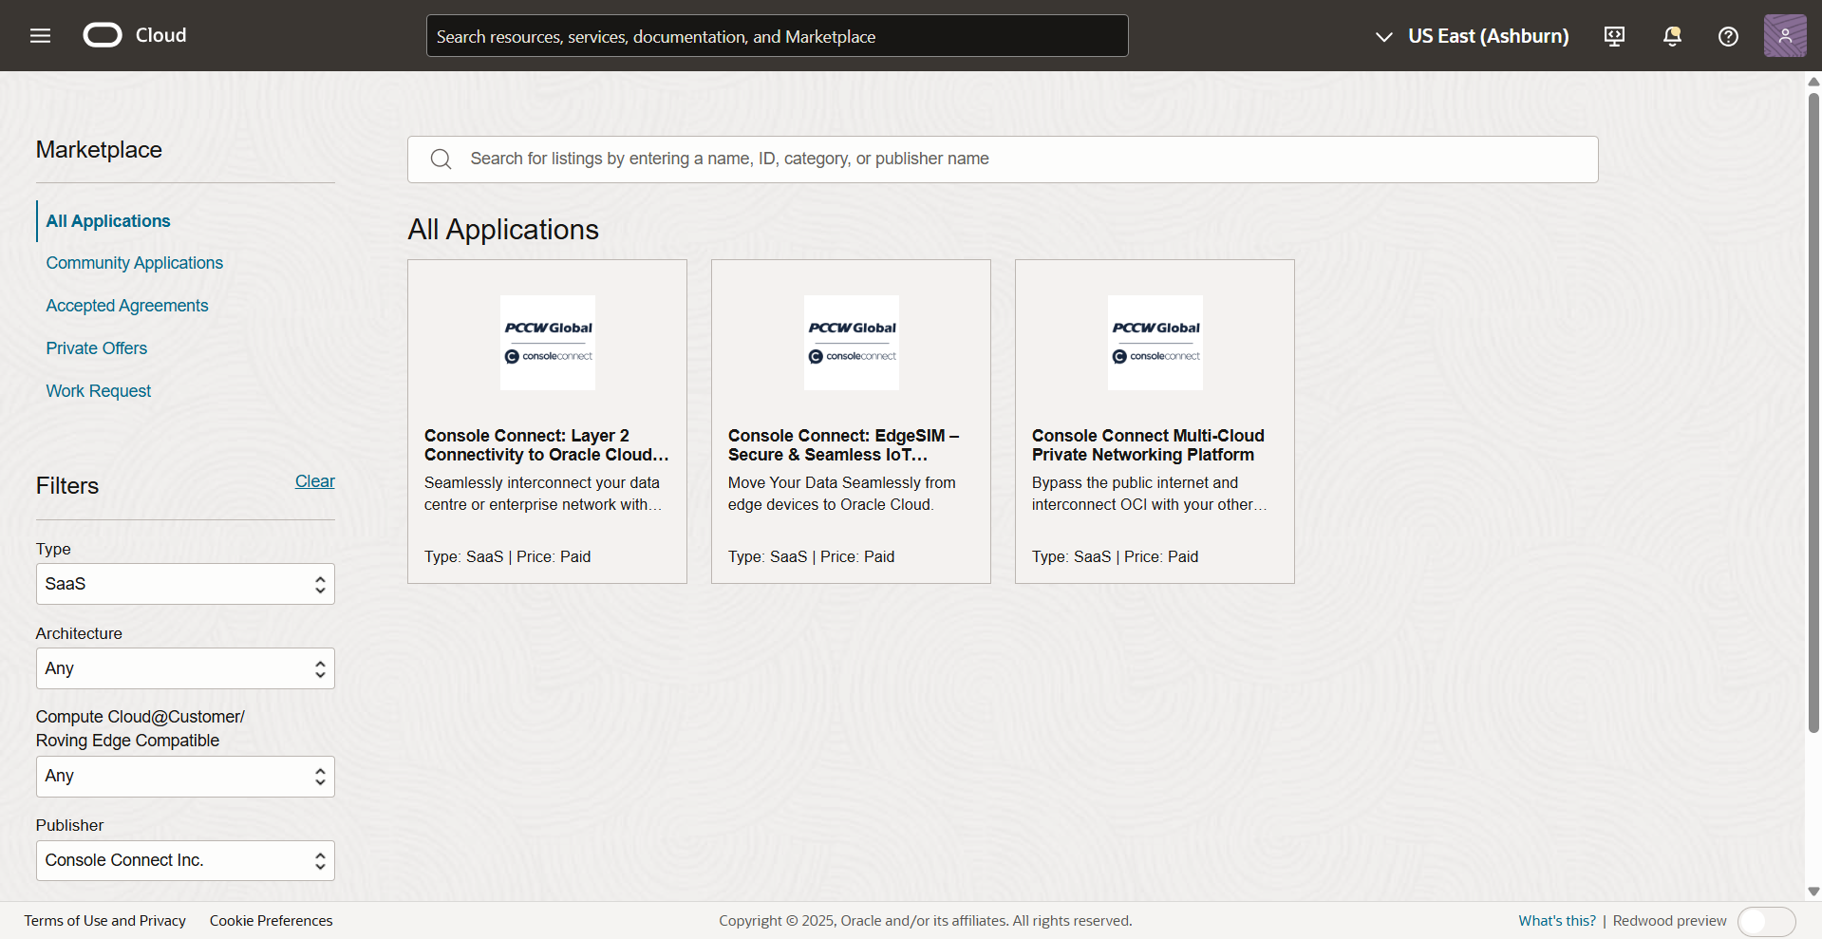Viewport: 1822px width, 939px height.
Task: Open Console Connect: Layer 2 Connectivity listing title
Action: 547,445
